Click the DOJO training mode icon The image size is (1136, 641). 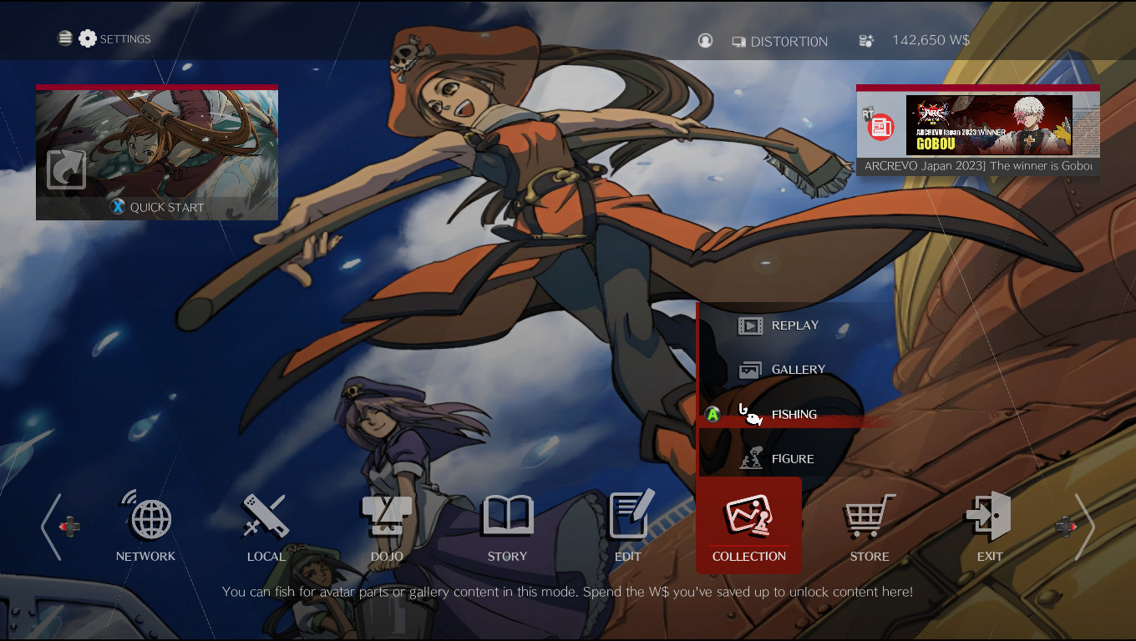pos(386,515)
